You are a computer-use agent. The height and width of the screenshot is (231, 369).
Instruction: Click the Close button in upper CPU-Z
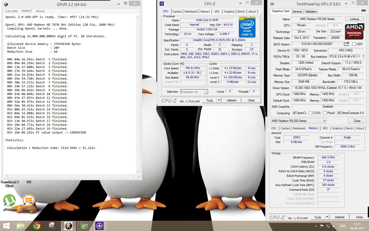coord(251,100)
